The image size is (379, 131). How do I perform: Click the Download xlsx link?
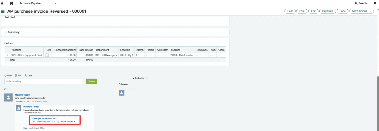coord(43,122)
